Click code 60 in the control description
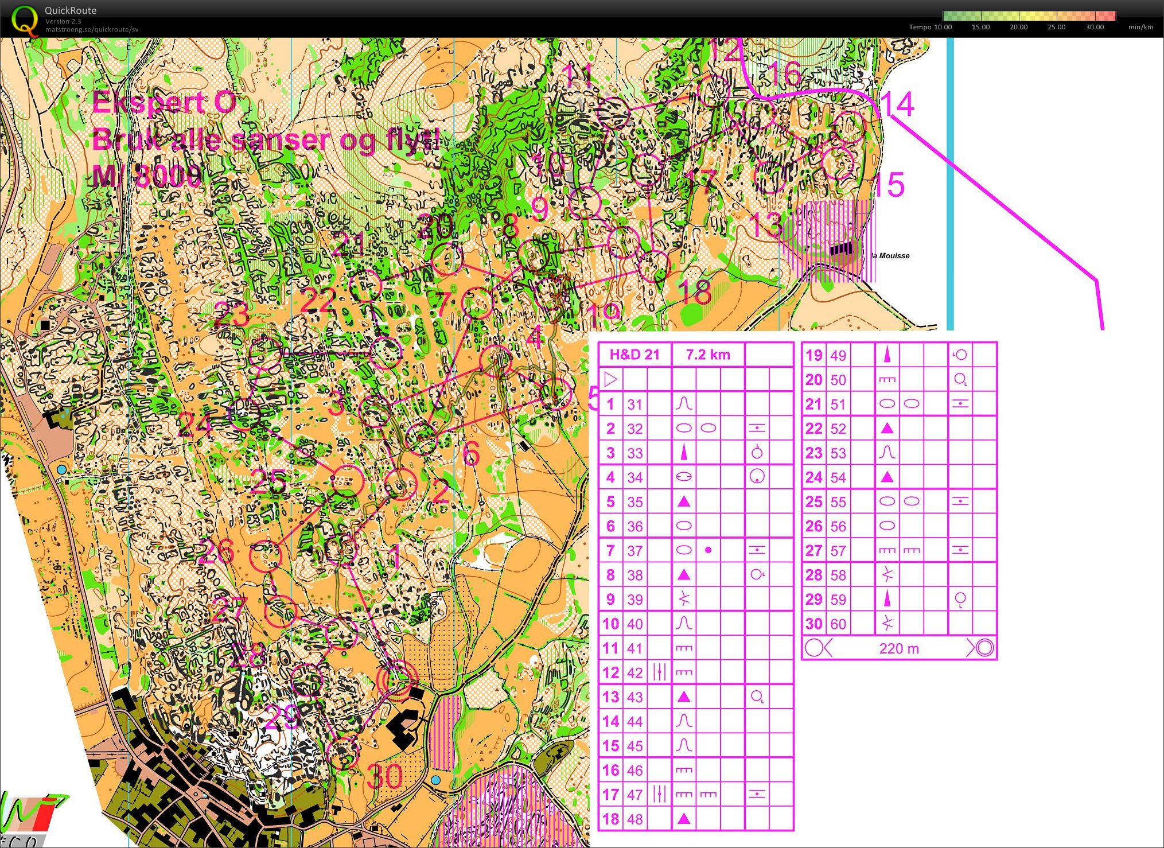The width and height of the screenshot is (1164, 848). tap(838, 624)
